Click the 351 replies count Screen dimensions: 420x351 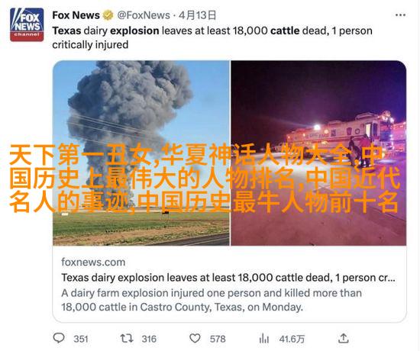(x=81, y=339)
